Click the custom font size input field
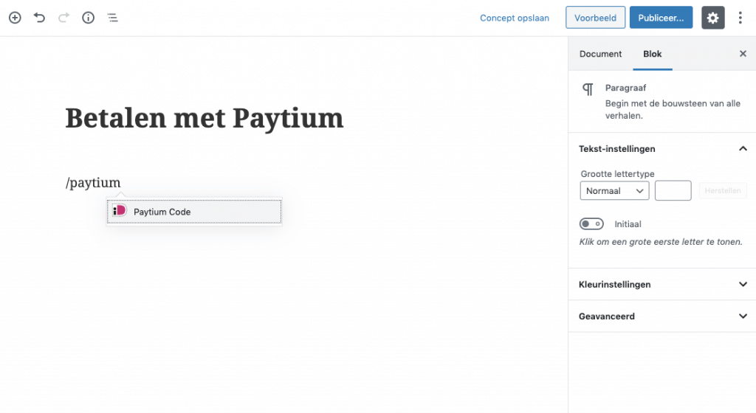Viewport: 756px width, 413px height. [673, 191]
